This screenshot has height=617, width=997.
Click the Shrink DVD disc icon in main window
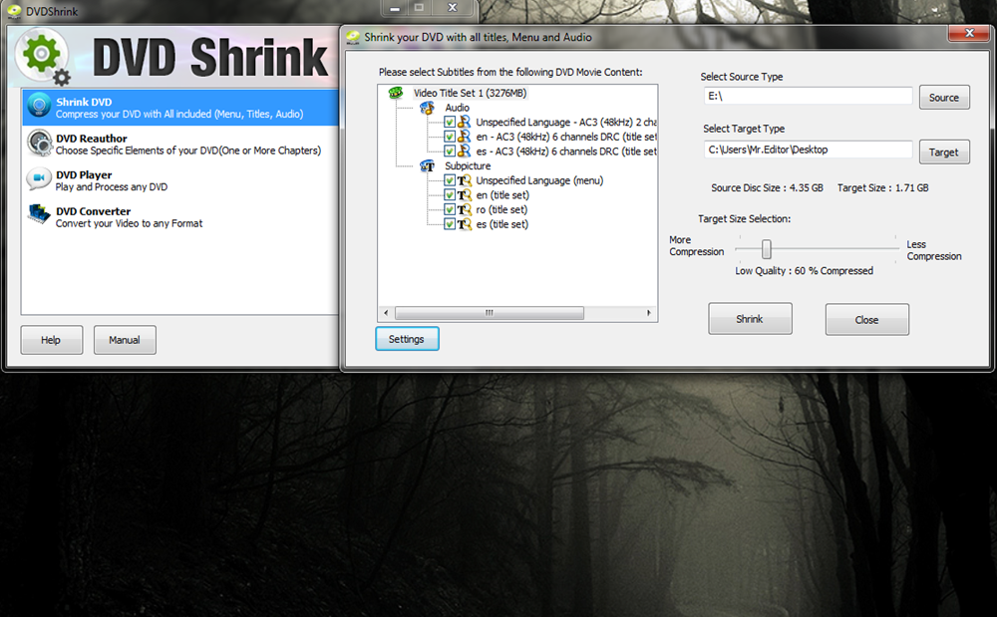(x=39, y=106)
